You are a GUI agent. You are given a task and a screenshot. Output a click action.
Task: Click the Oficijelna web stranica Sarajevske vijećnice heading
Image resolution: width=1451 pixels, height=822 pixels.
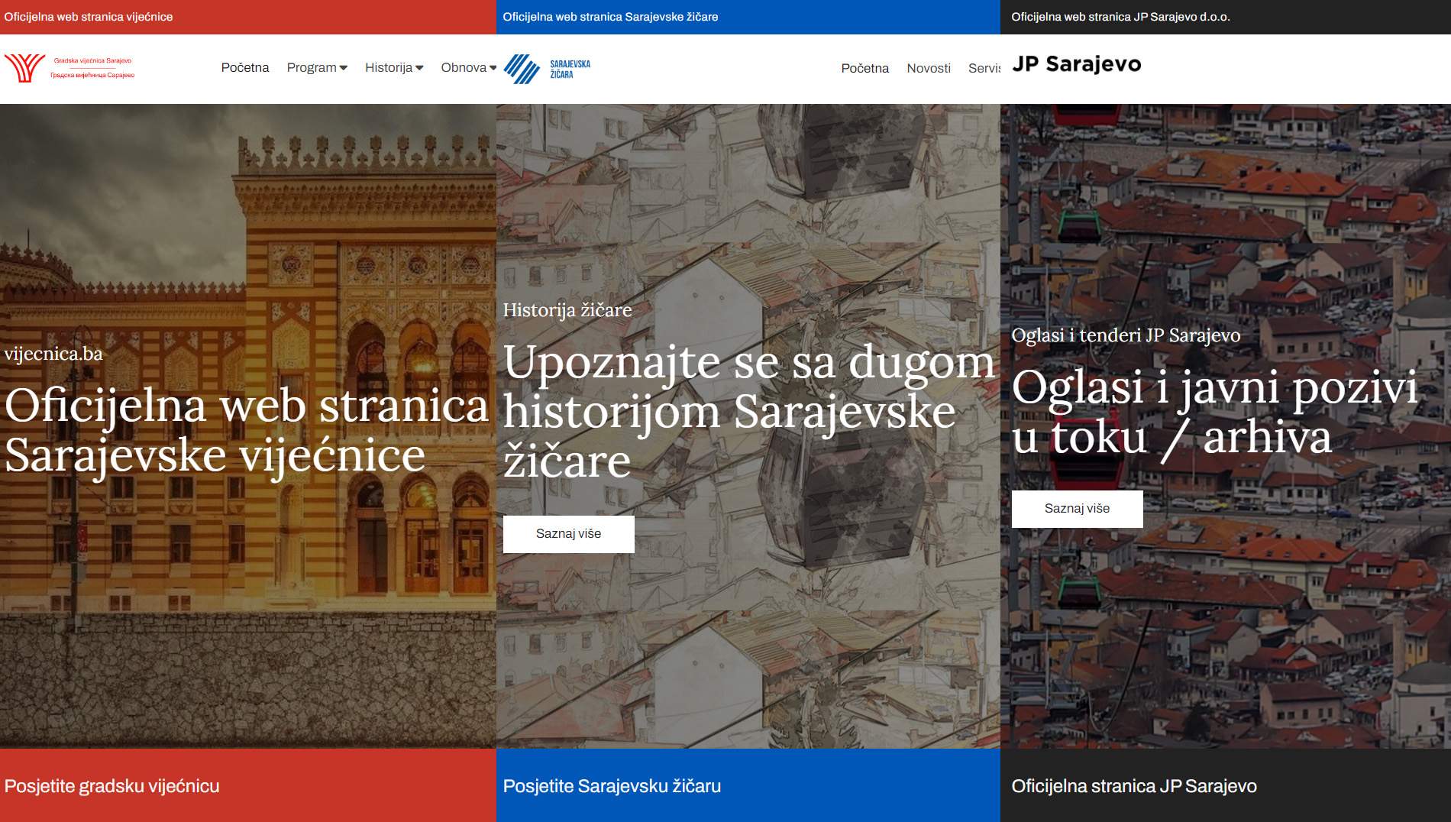coord(246,430)
